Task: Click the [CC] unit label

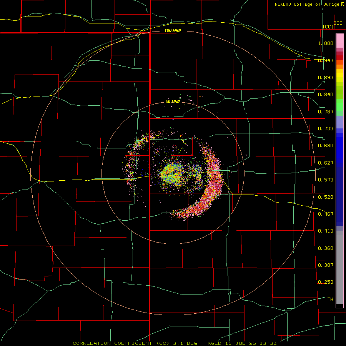Action: tap(328, 27)
